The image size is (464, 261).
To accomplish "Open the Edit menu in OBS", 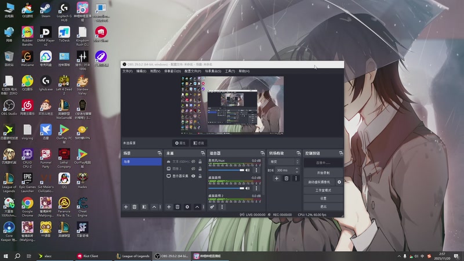I will click(x=141, y=71).
